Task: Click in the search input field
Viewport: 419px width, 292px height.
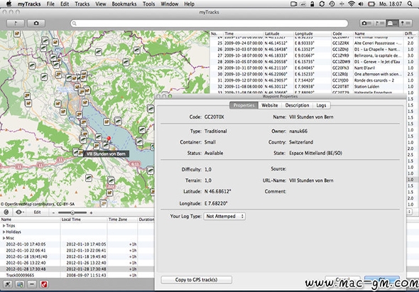Action: [209, 23]
